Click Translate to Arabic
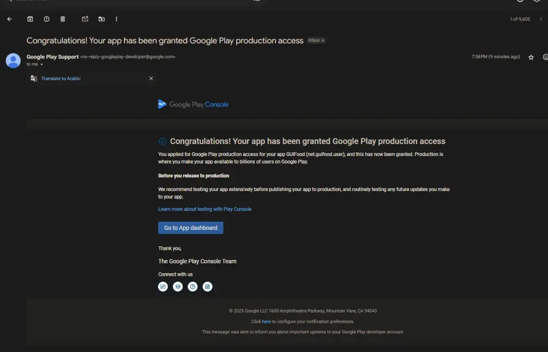 [61, 78]
